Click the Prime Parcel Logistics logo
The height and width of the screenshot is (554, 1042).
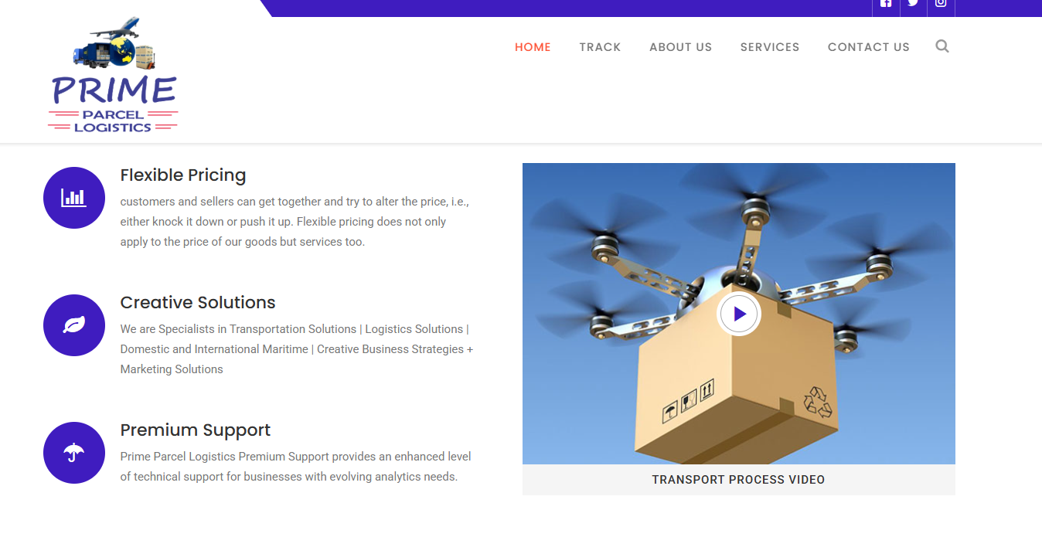click(114, 76)
